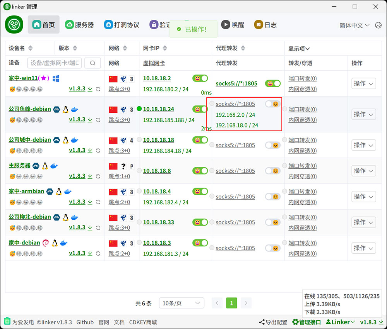
Task: Disable virtual NIC toggle for 10.18.18.2
Action: (200, 78)
